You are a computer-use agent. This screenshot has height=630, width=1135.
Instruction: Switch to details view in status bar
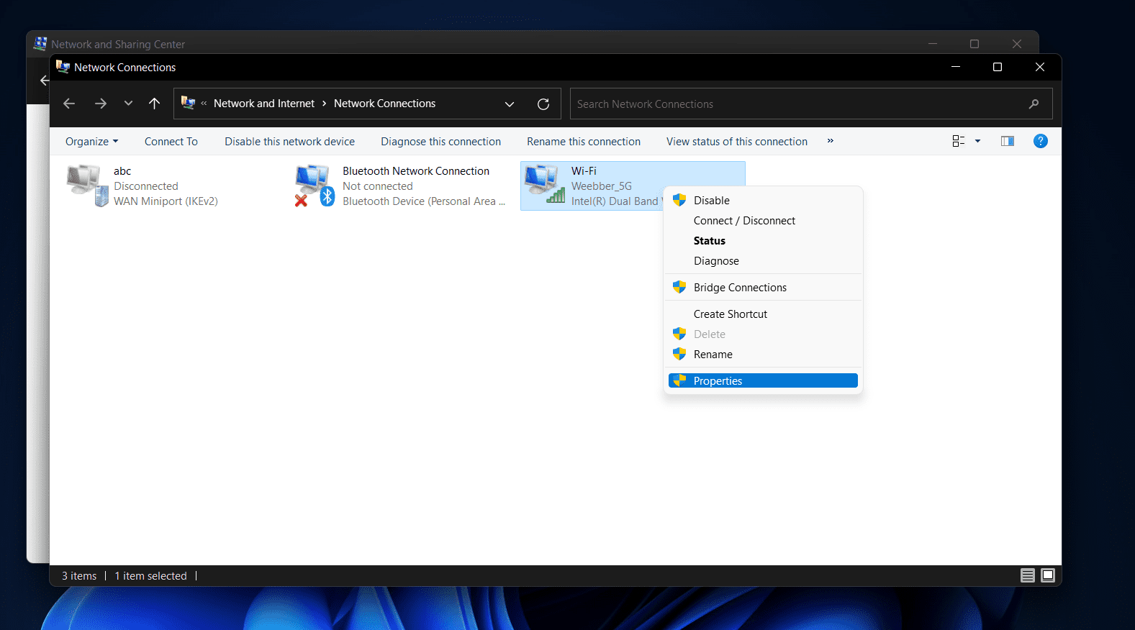click(x=1028, y=575)
